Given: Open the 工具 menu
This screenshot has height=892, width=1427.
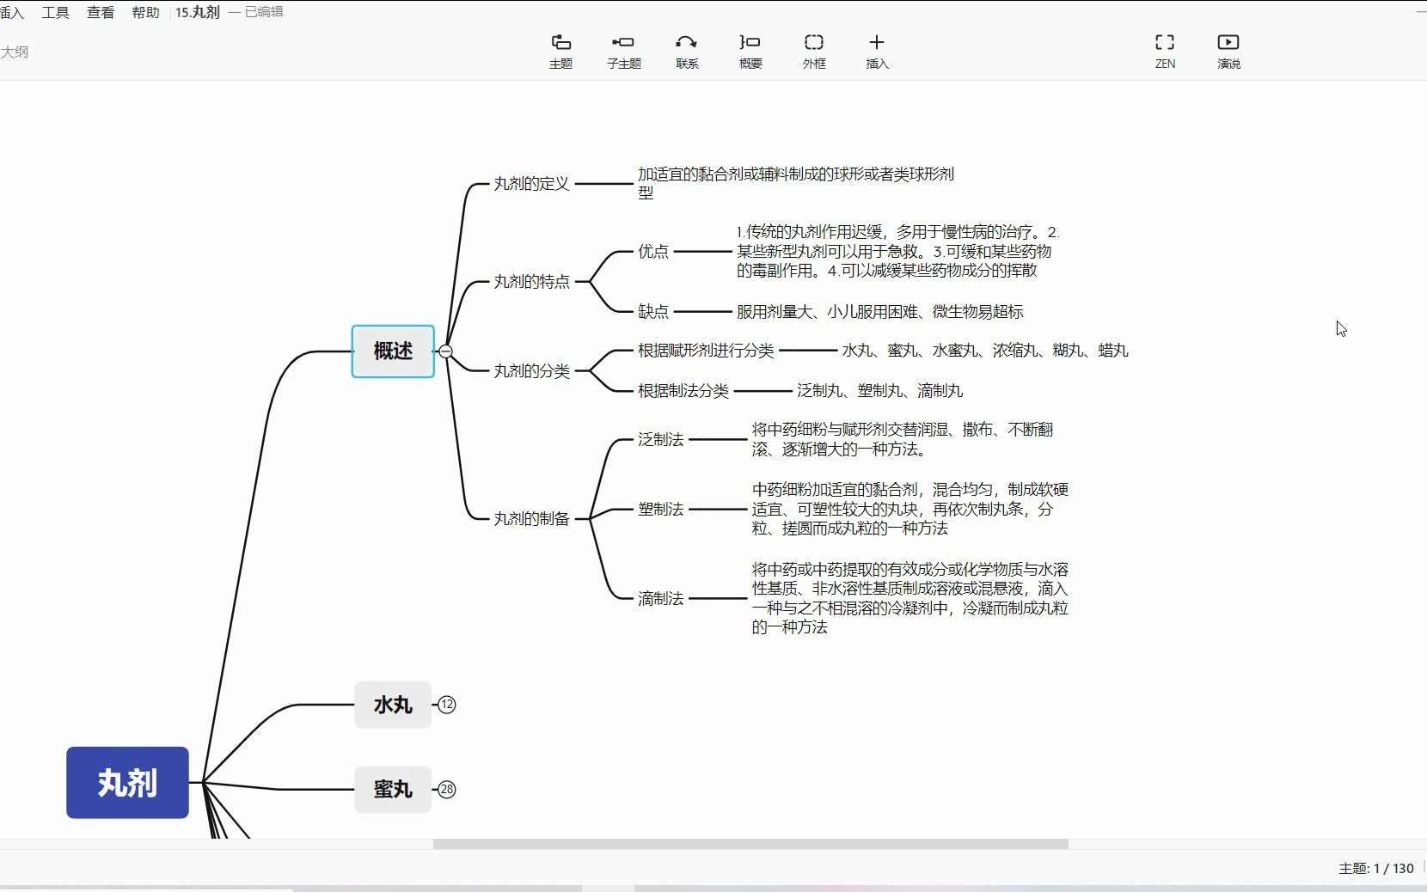Looking at the screenshot, I should click(56, 12).
